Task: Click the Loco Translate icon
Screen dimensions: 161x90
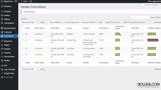Action: 2,69
